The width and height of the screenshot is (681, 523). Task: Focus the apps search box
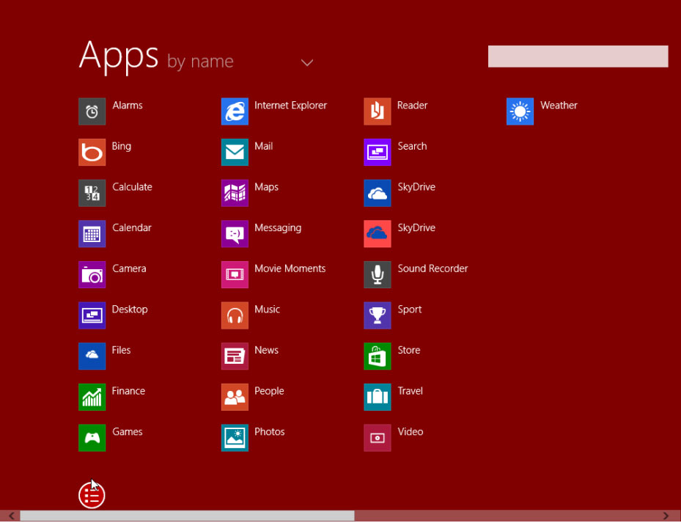point(578,56)
